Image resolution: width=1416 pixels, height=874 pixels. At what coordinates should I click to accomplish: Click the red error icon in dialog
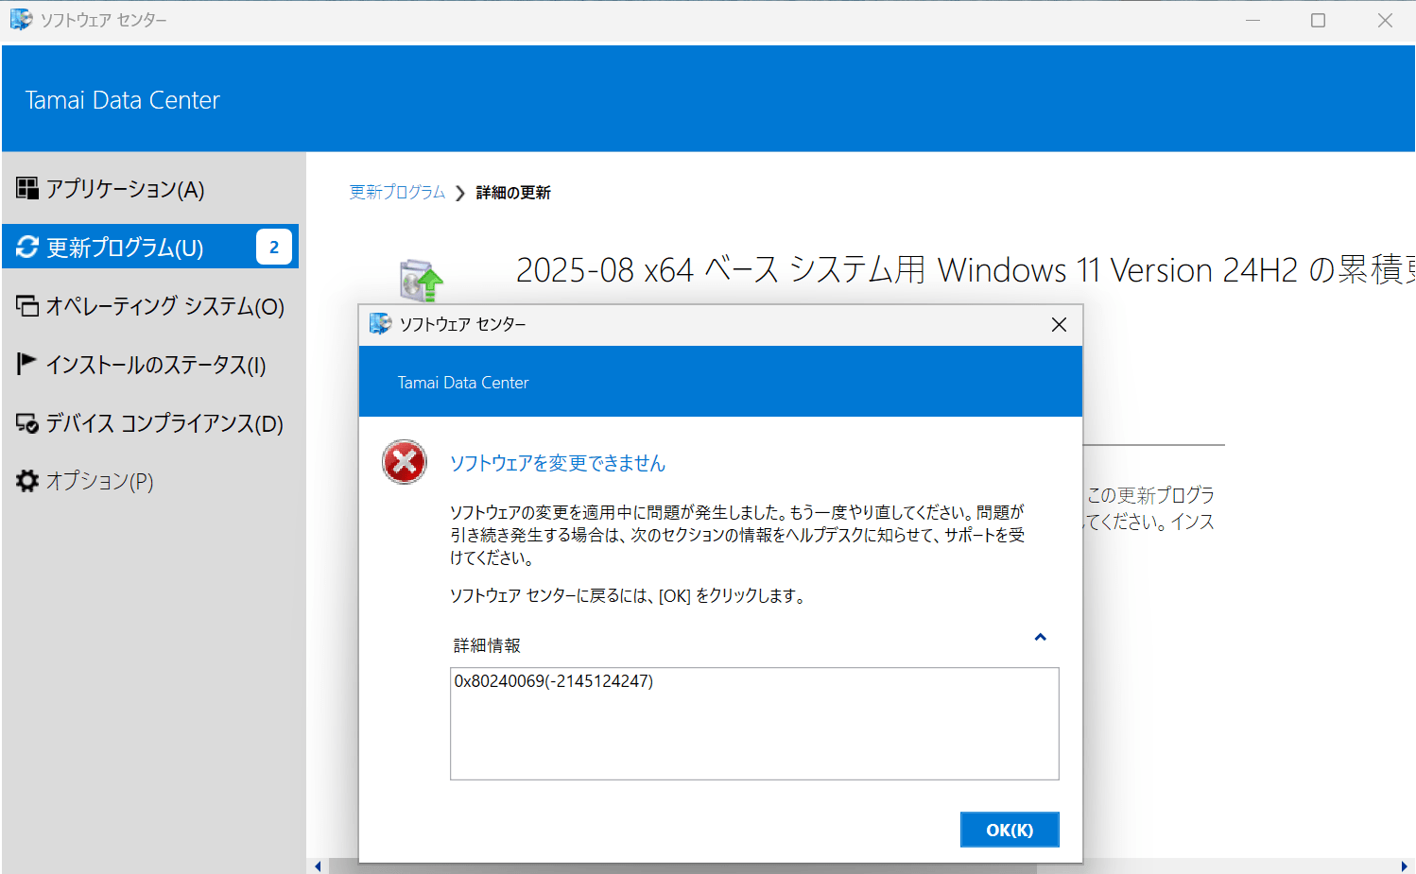(405, 462)
